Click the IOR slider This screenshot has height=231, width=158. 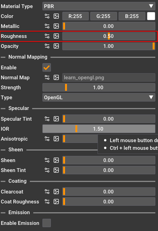(99, 129)
